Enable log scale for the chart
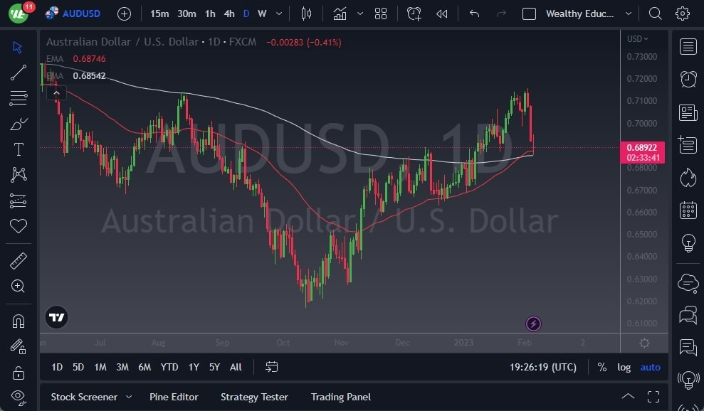The width and height of the screenshot is (704, 411). tap(624, 367)
